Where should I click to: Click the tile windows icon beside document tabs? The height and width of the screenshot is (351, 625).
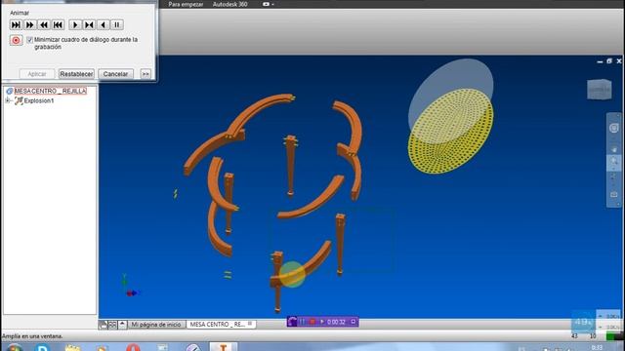click(x=112, y=325)
